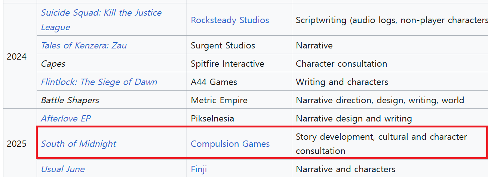Click the Spitfire Interactive developer cell
488x177 pixels.
[239, 64]
